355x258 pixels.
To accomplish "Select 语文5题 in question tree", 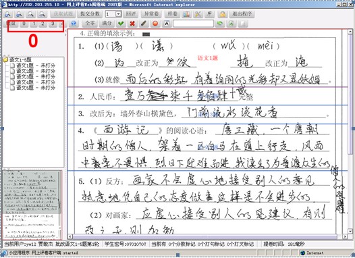I will coord(36,88).
